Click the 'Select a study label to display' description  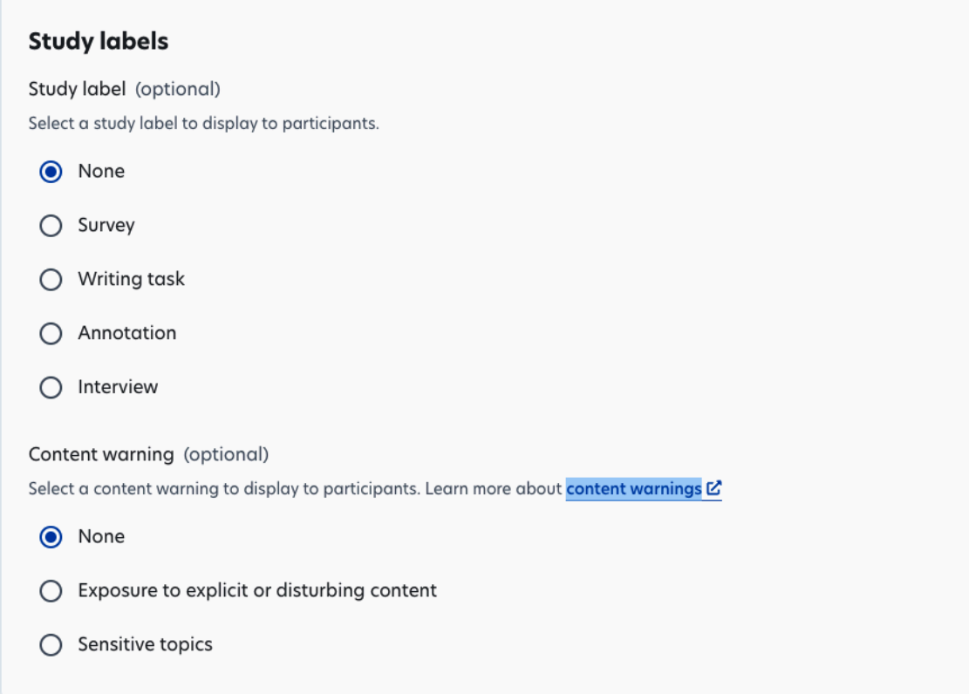pos(203,124)
